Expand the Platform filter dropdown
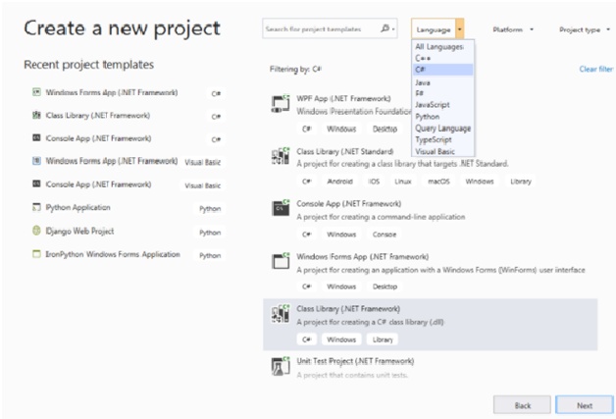This screenshot has height=419, width=616. 513,29
